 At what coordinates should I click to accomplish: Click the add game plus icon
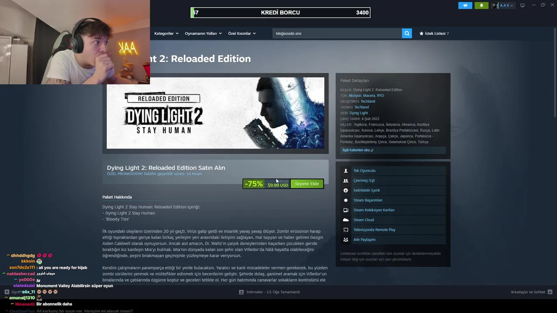(x=7, y=292)
